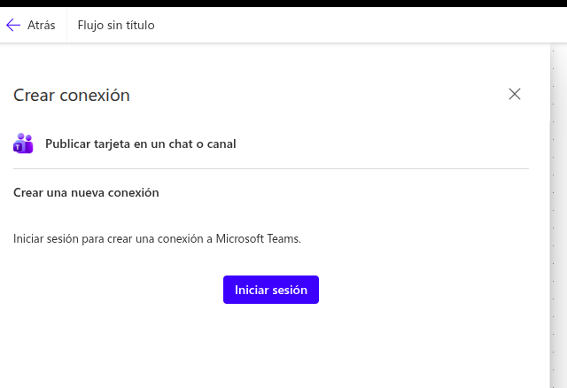
Task: Click the Microsoft Teams connector icon
Action: 23,144
